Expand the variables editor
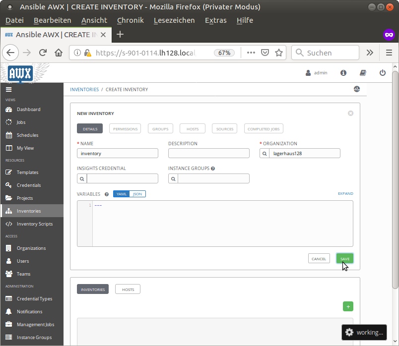 (x=345, y=193)
